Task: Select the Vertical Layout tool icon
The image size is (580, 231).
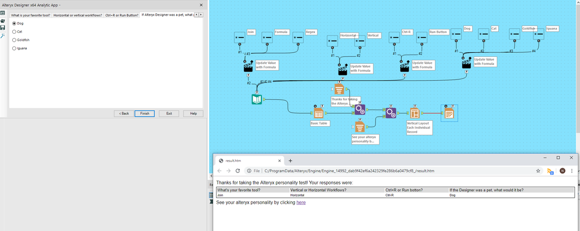Action: pyautogui.click(x=415, y=113)
